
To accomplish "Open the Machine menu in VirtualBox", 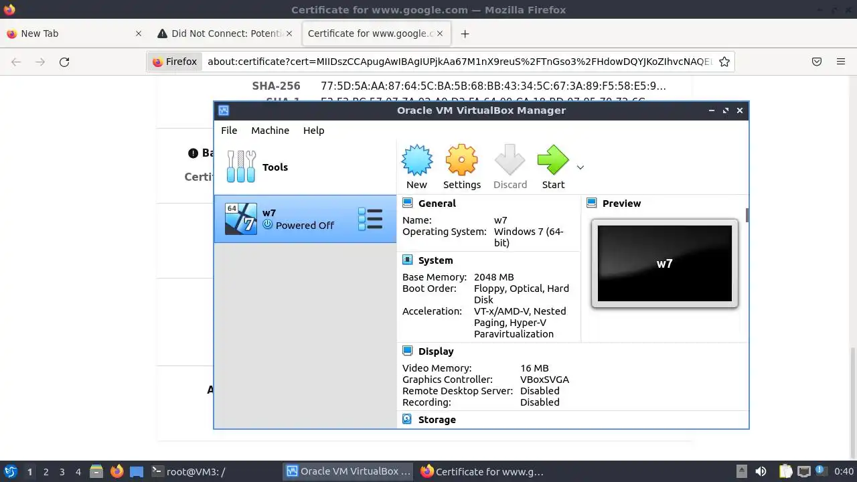I will 270,131.
